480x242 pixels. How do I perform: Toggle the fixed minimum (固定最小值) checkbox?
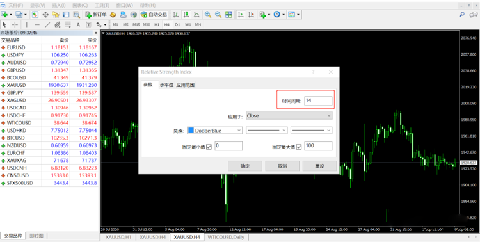(209, 147)
